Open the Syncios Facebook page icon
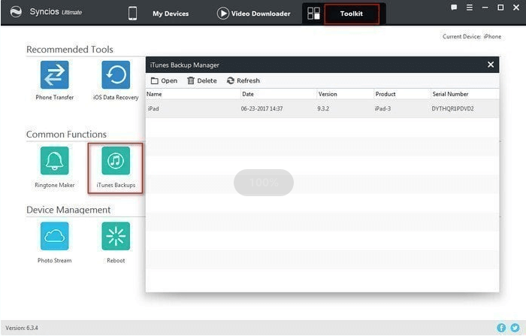The image size is (526, 336). click(x=502, y=328)
